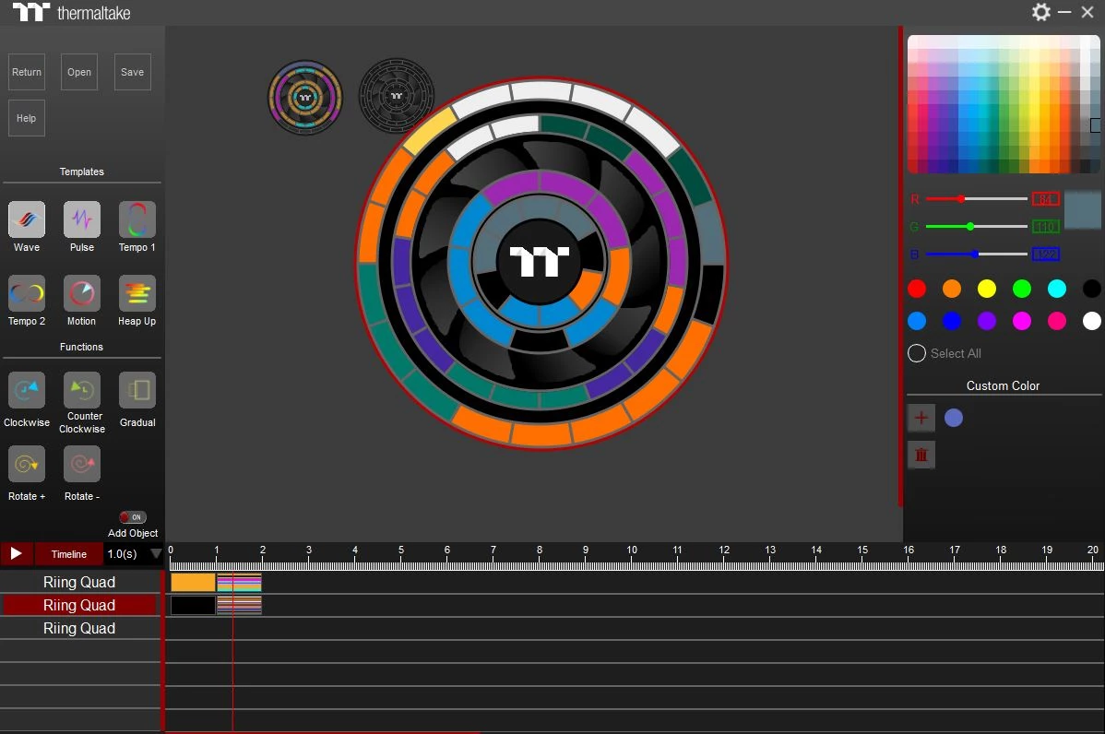Image resolution: width=1105 pixels, height=734 pixels.
Task: Select the Gradual function
Action: pyautogui.click(x=137, y=389)
